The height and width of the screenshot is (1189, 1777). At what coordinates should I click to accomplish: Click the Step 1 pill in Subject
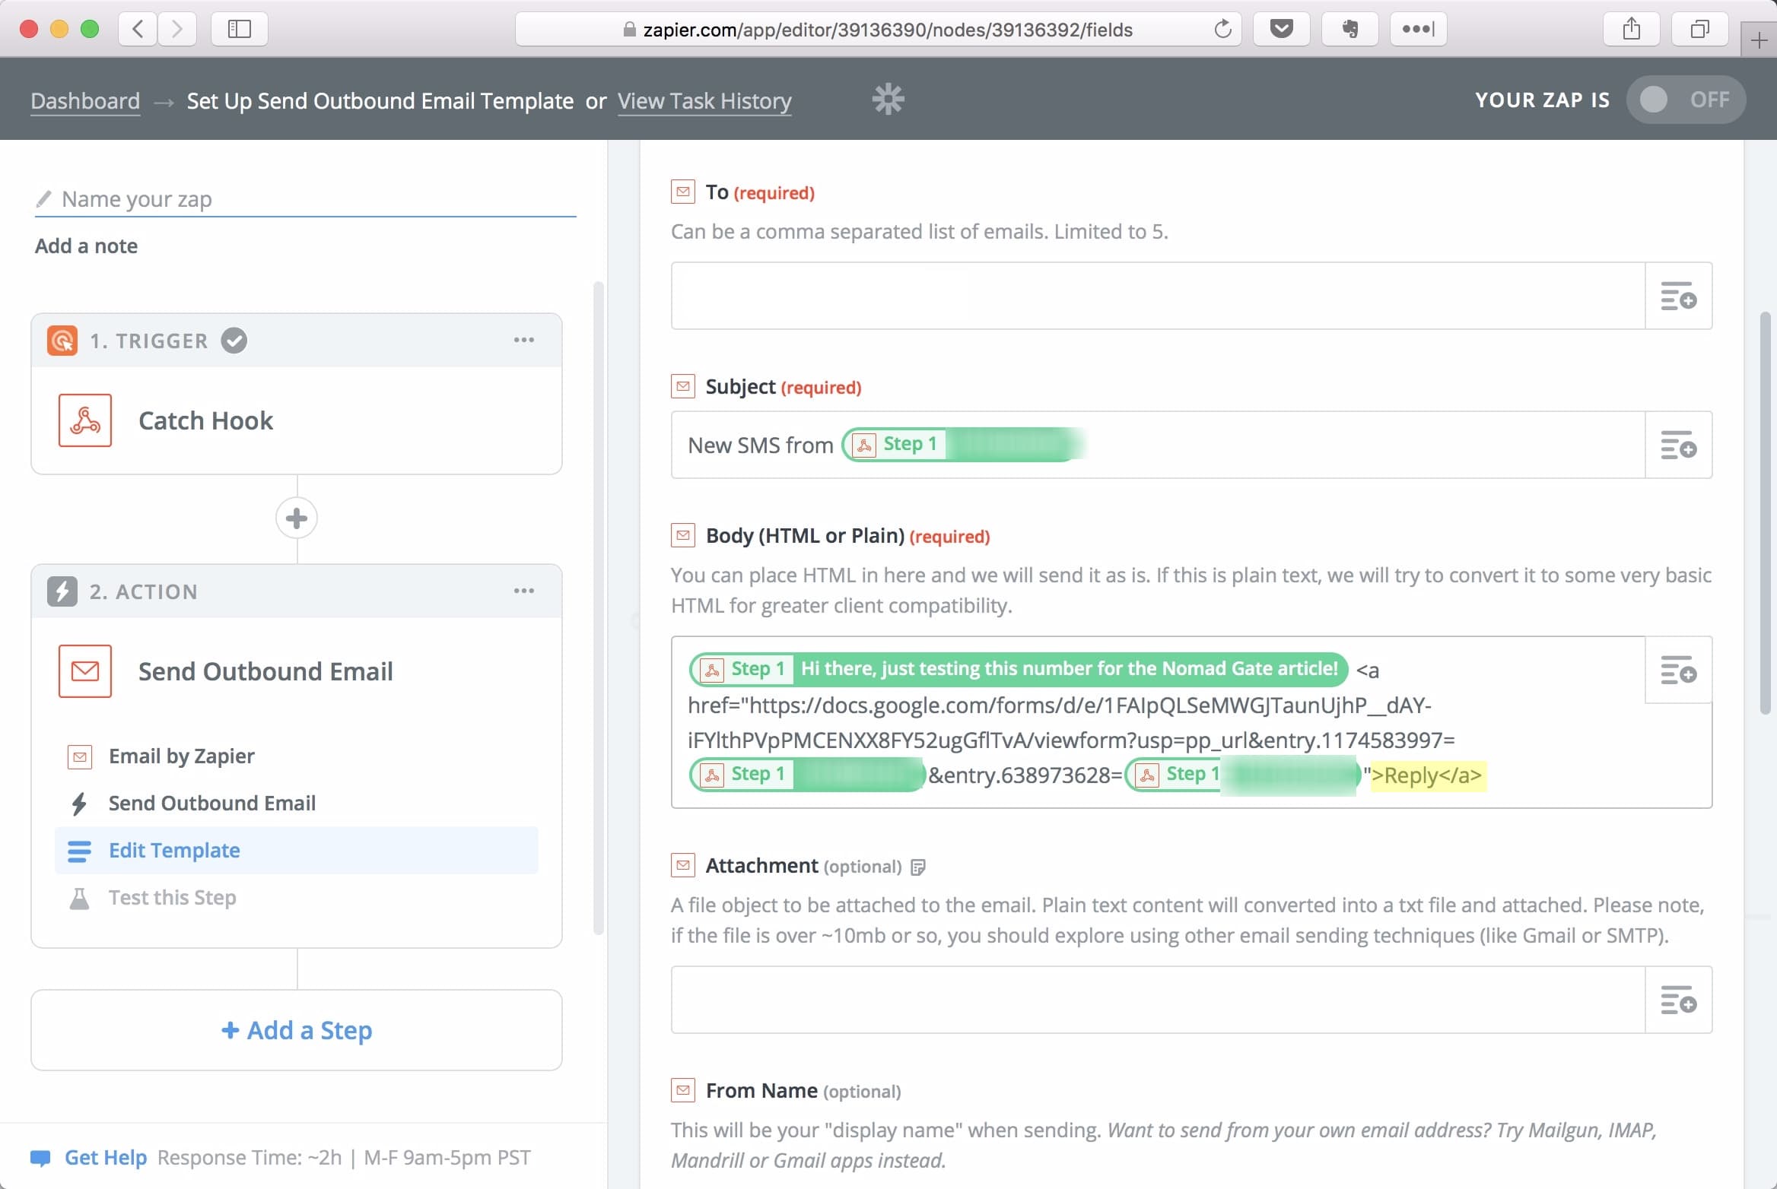(963, 445)
